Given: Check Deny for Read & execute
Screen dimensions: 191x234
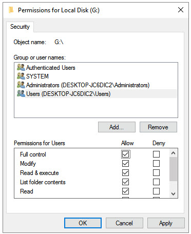Looking at the screenshot, I should pos(156,173).
